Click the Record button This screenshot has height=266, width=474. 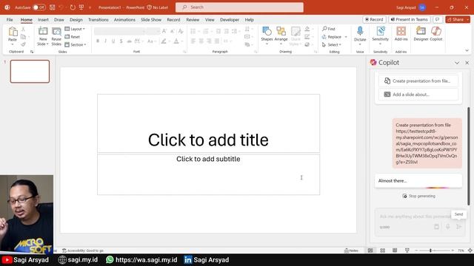coord(374,19)
